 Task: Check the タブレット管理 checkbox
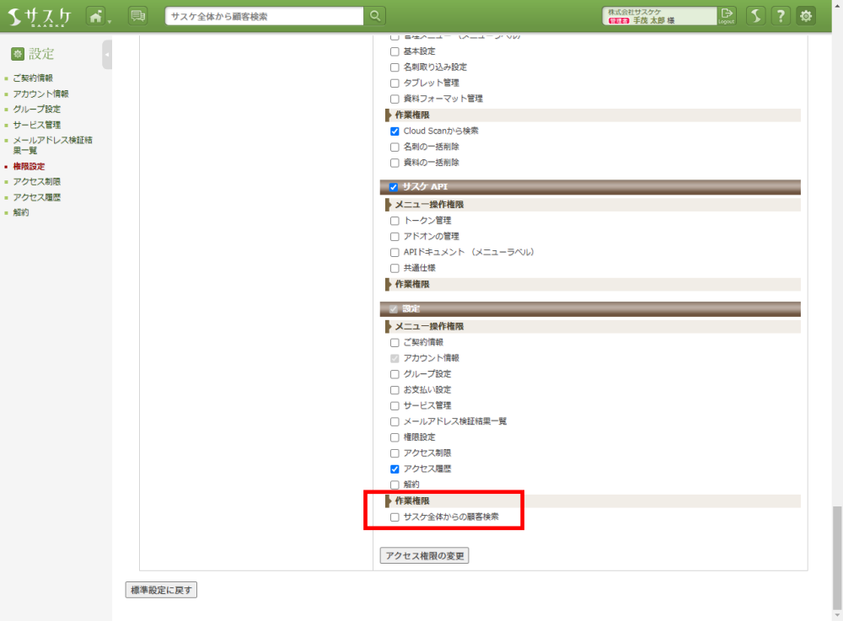pos(395,83)
